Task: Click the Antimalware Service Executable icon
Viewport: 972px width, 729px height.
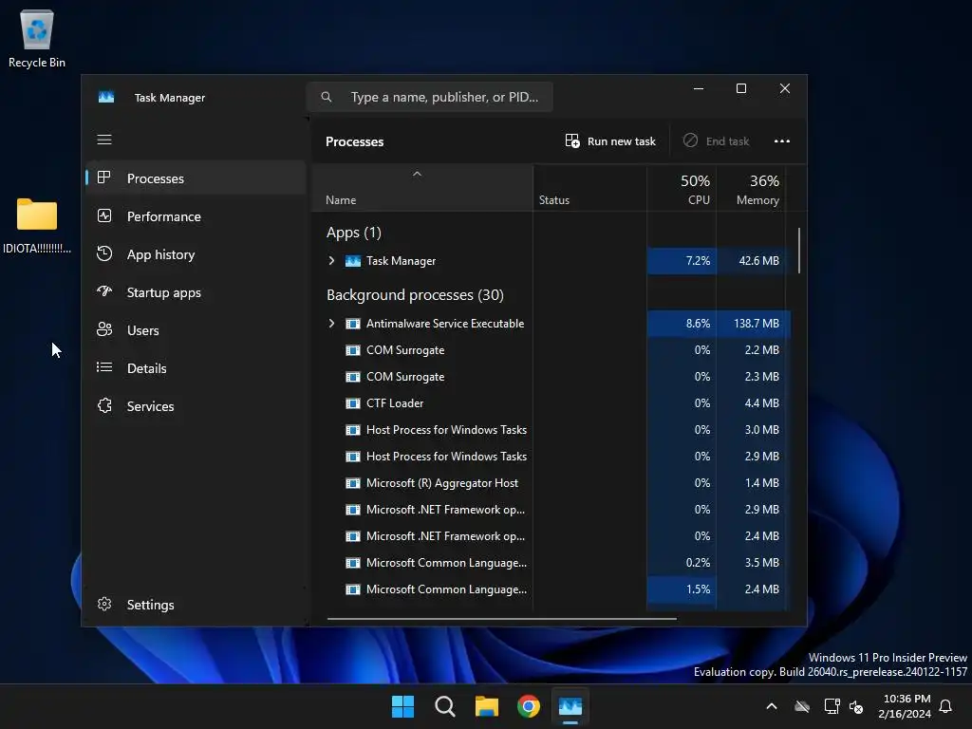Action: pyautogui.click(x=353, y=324)
